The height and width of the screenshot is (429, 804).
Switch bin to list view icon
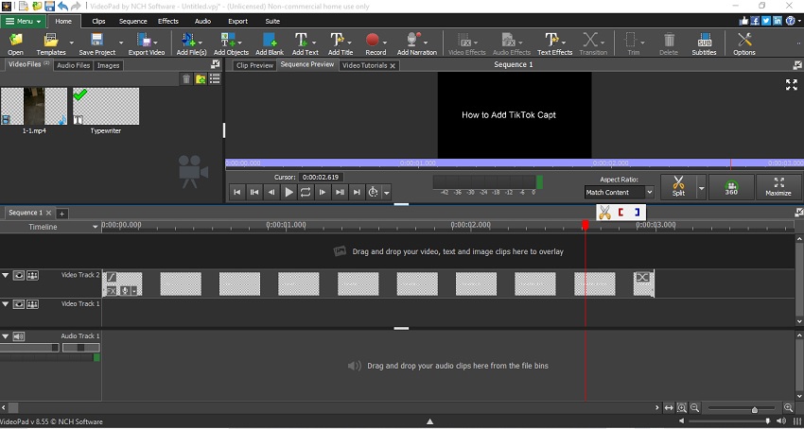tap(215, 79)
